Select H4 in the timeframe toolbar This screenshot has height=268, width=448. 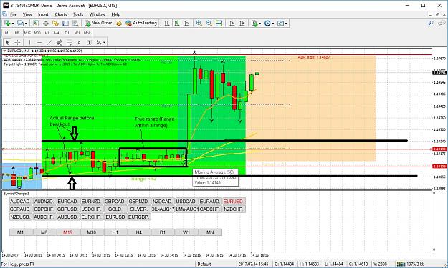pyautogui.click(x=57, y=33)
